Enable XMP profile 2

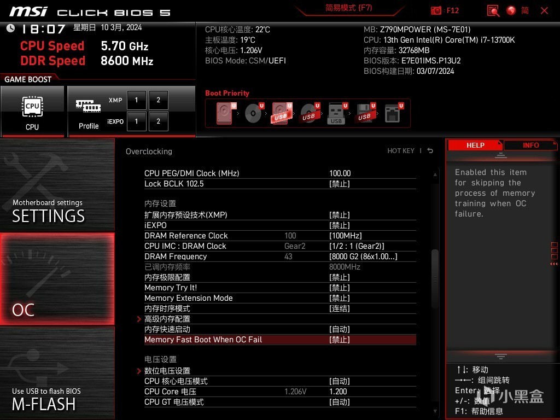(159, 100)
